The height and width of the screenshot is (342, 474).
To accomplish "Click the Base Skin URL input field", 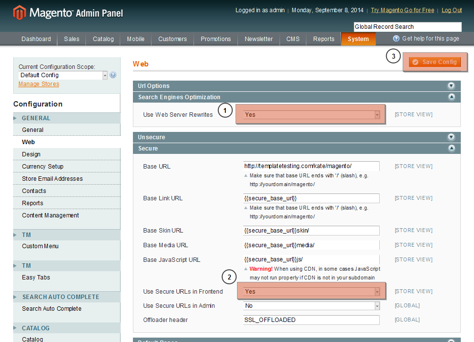I will click(311, 231).
